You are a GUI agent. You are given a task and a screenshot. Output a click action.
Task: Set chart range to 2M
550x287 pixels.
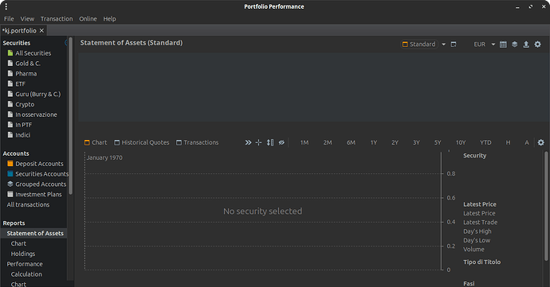tap(328, 142)
